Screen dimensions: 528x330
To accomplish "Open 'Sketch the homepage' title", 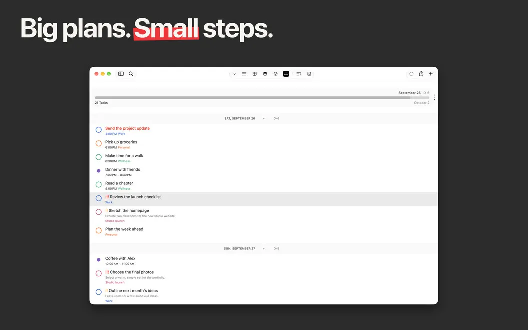I will pos(129,211).
